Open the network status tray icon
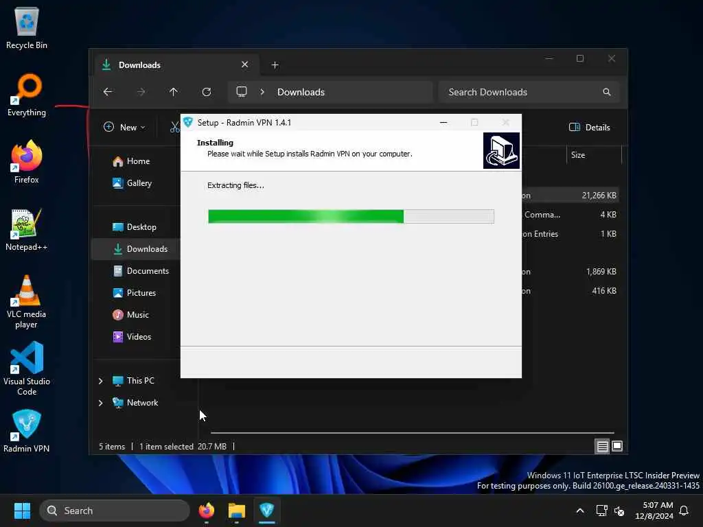The width and height of the screenshot is (703, 527). point(601,511)
